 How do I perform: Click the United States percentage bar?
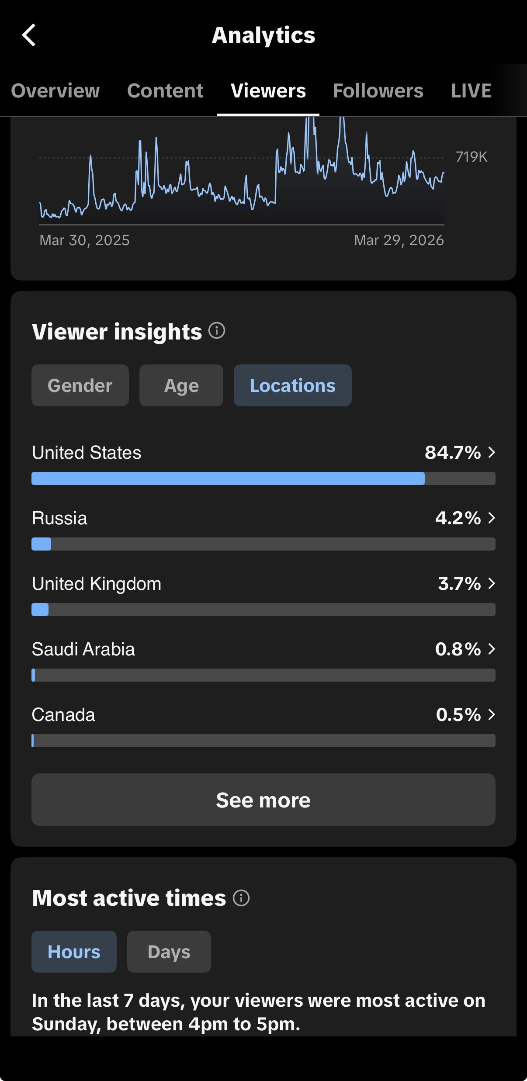click(x=263, y=478)
